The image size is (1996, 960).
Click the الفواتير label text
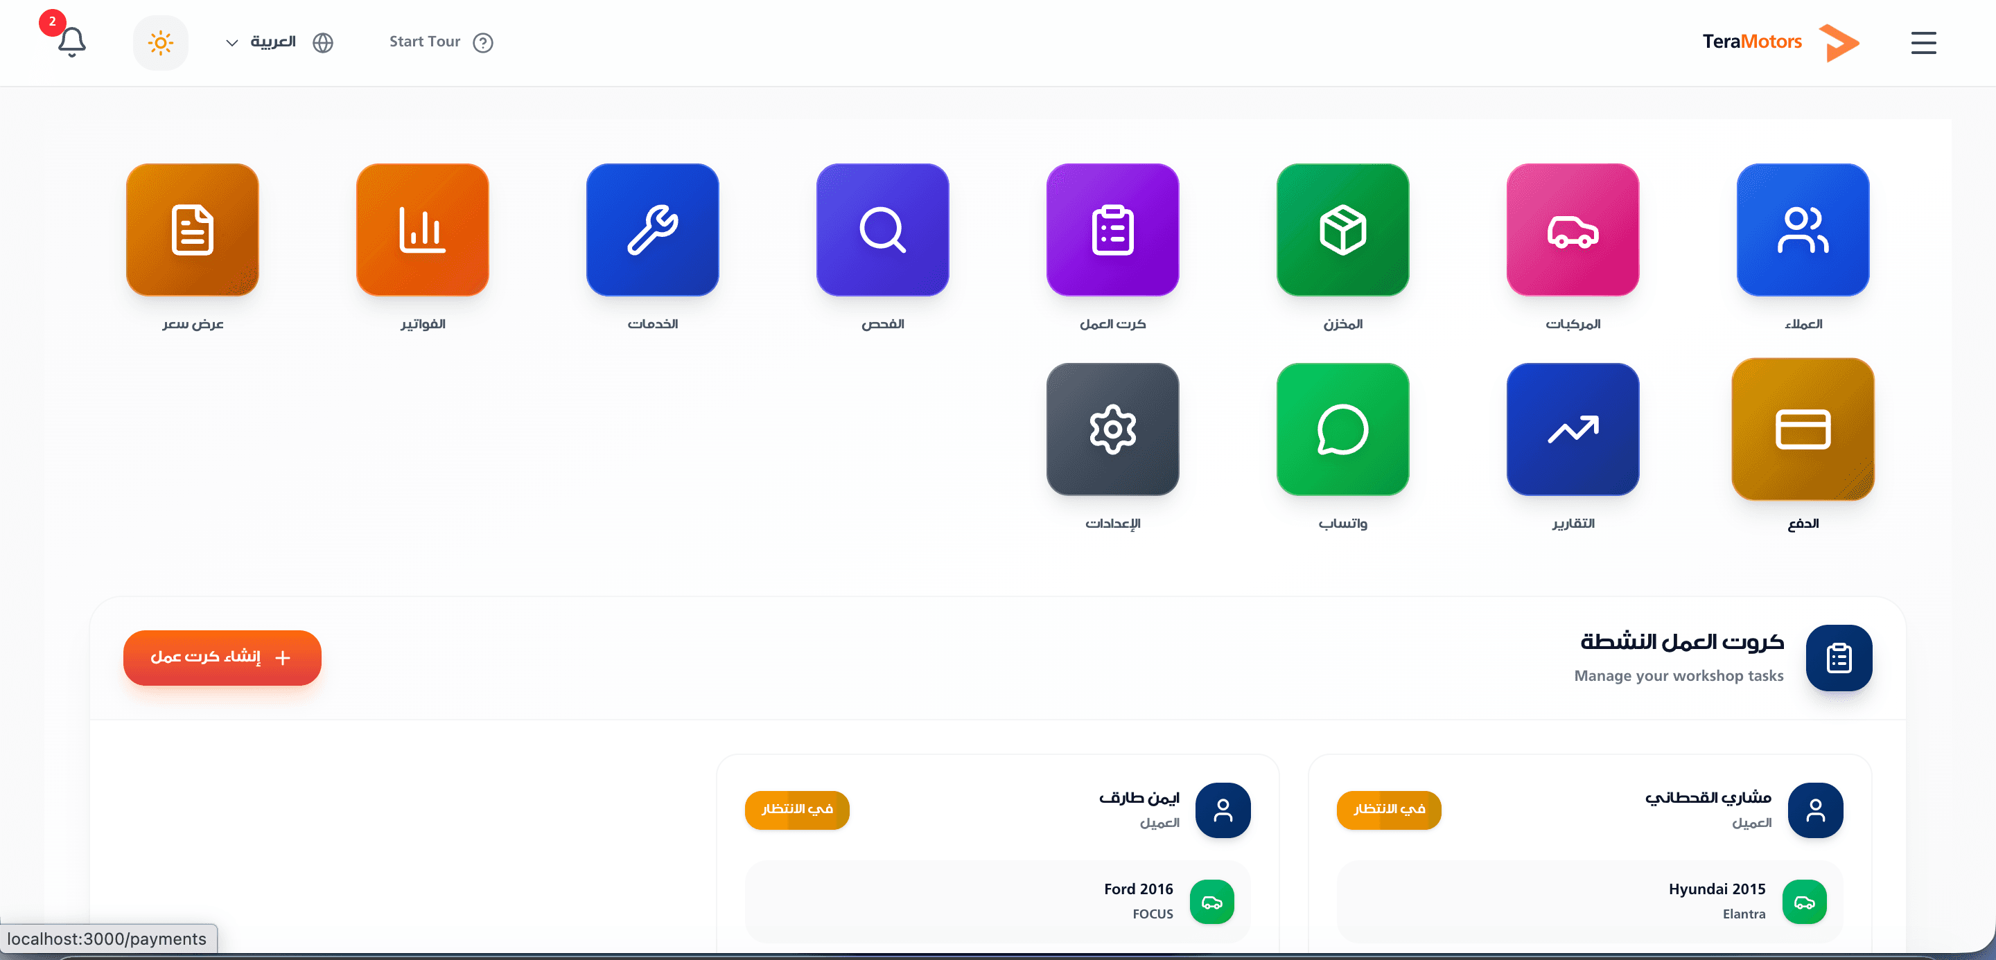click(423, 323)
